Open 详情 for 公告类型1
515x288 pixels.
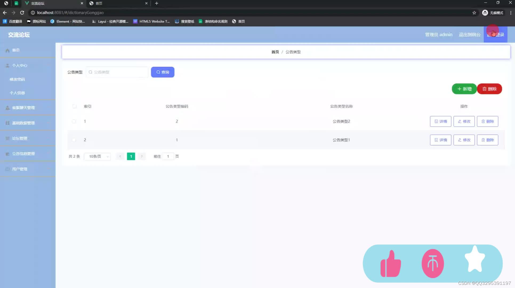(440, 140)
